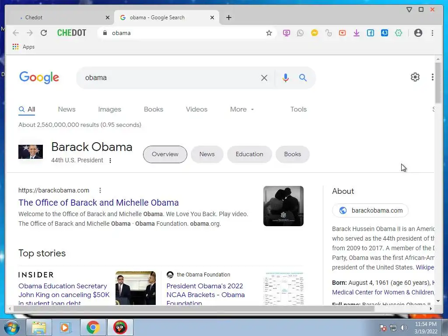Open the CHEDOT logo home button
The width and height of the screenshot is (448, 336).
click(71, 33)
